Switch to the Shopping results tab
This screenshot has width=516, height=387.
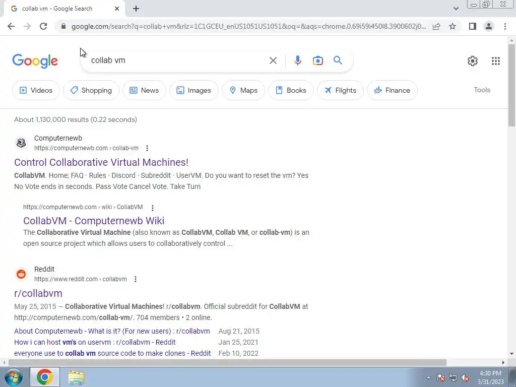click(x=91, y=90)
